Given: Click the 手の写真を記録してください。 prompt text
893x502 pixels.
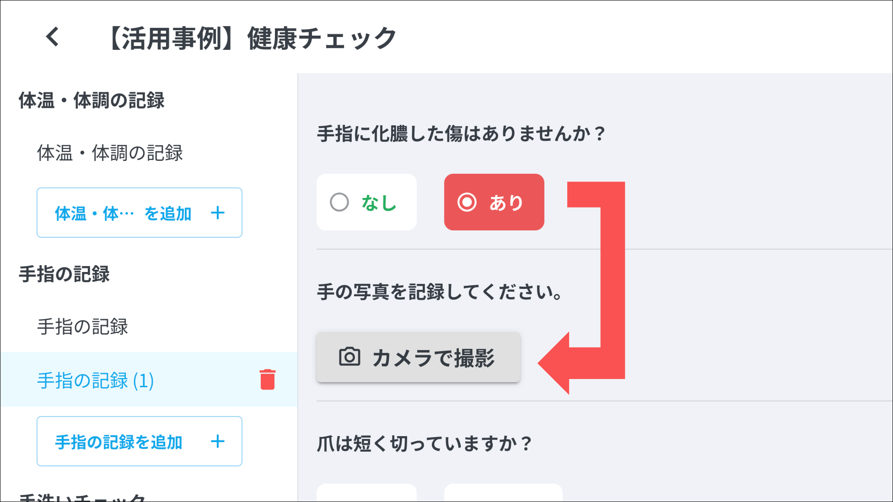Looking at the screenshot, I should point(440,292).
